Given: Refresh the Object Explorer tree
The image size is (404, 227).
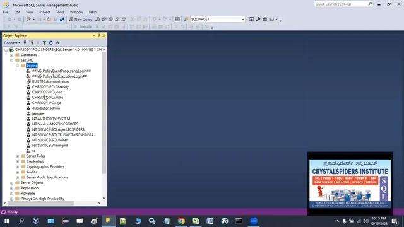Looking at the screenshot, I should tap(50, 43).
